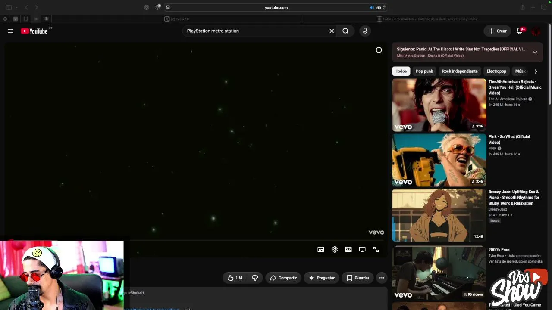The height and width of the screenshot is (310, 552).
Task: Open 'Gives You Hell (Official Music Video)' title
Action: (x=515, y=87)
